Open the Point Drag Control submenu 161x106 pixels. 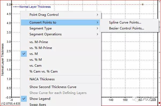(60, 15)
